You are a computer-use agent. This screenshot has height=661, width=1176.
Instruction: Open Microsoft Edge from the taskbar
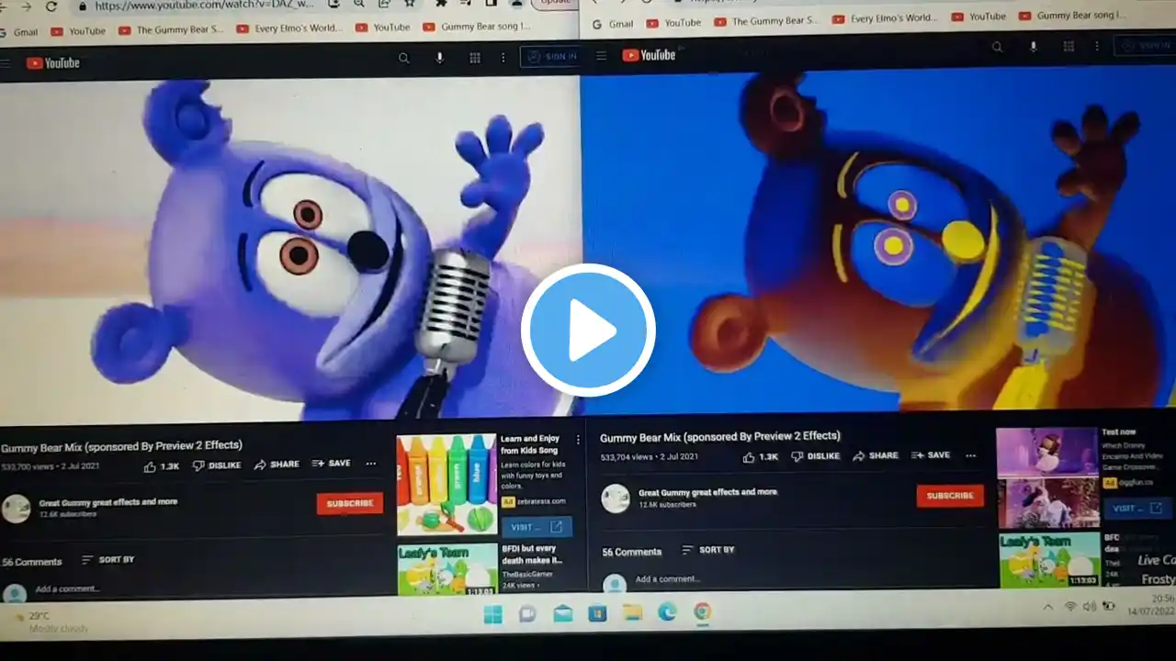(x=668, y=612)
